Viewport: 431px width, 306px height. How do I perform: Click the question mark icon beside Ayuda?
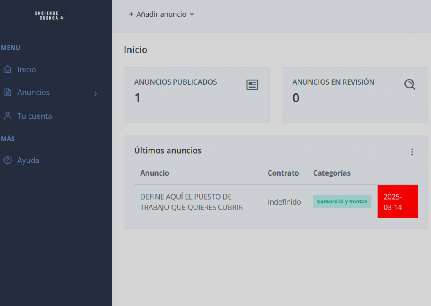[8, 160]
